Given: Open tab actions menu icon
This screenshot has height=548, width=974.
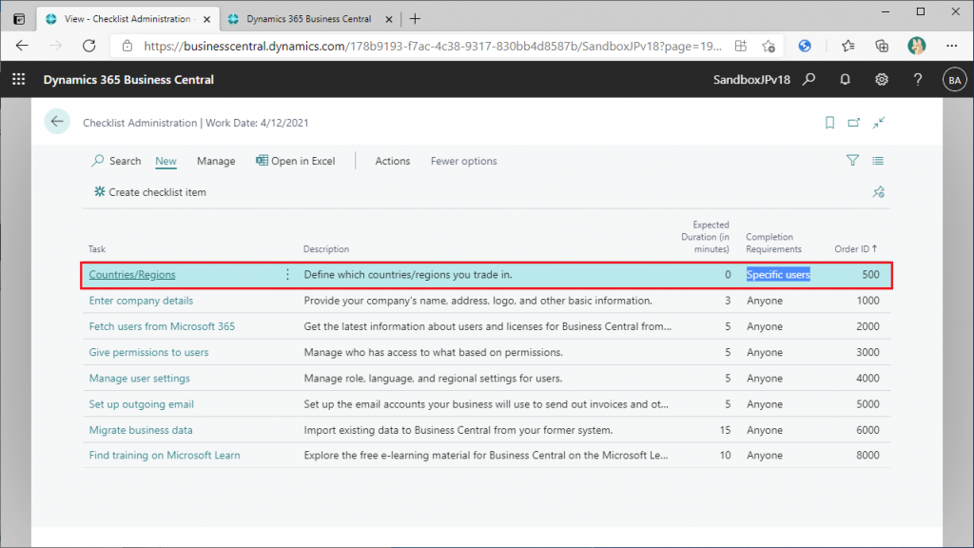Looking at the screenshot, I should pyautogui.click(x=19, y=19).
